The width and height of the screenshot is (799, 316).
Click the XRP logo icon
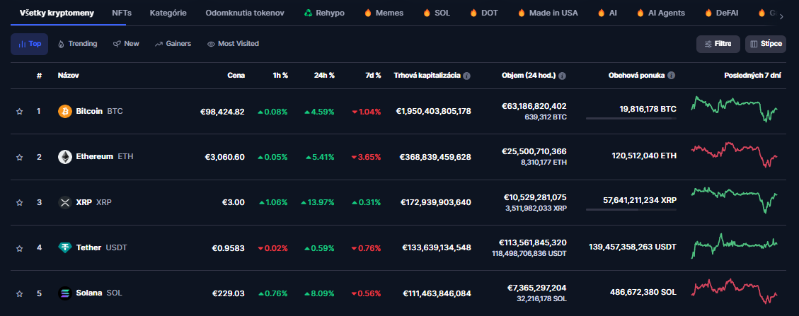[65, 202]
